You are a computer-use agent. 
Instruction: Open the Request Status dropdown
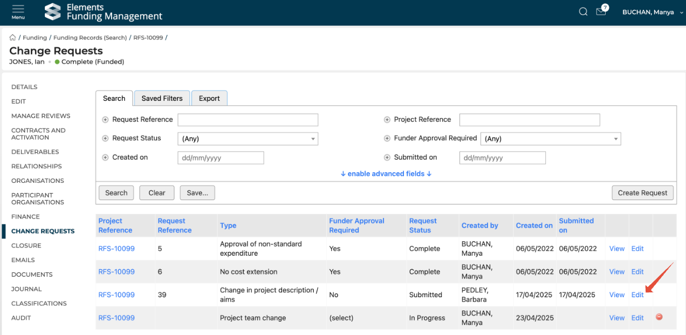(x=248, y=139)
